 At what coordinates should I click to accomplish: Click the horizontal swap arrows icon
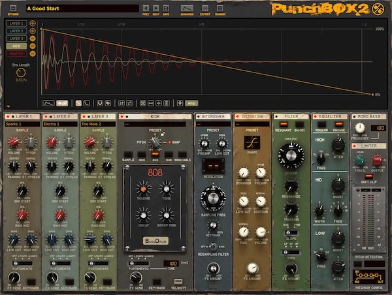click(129, 103)
